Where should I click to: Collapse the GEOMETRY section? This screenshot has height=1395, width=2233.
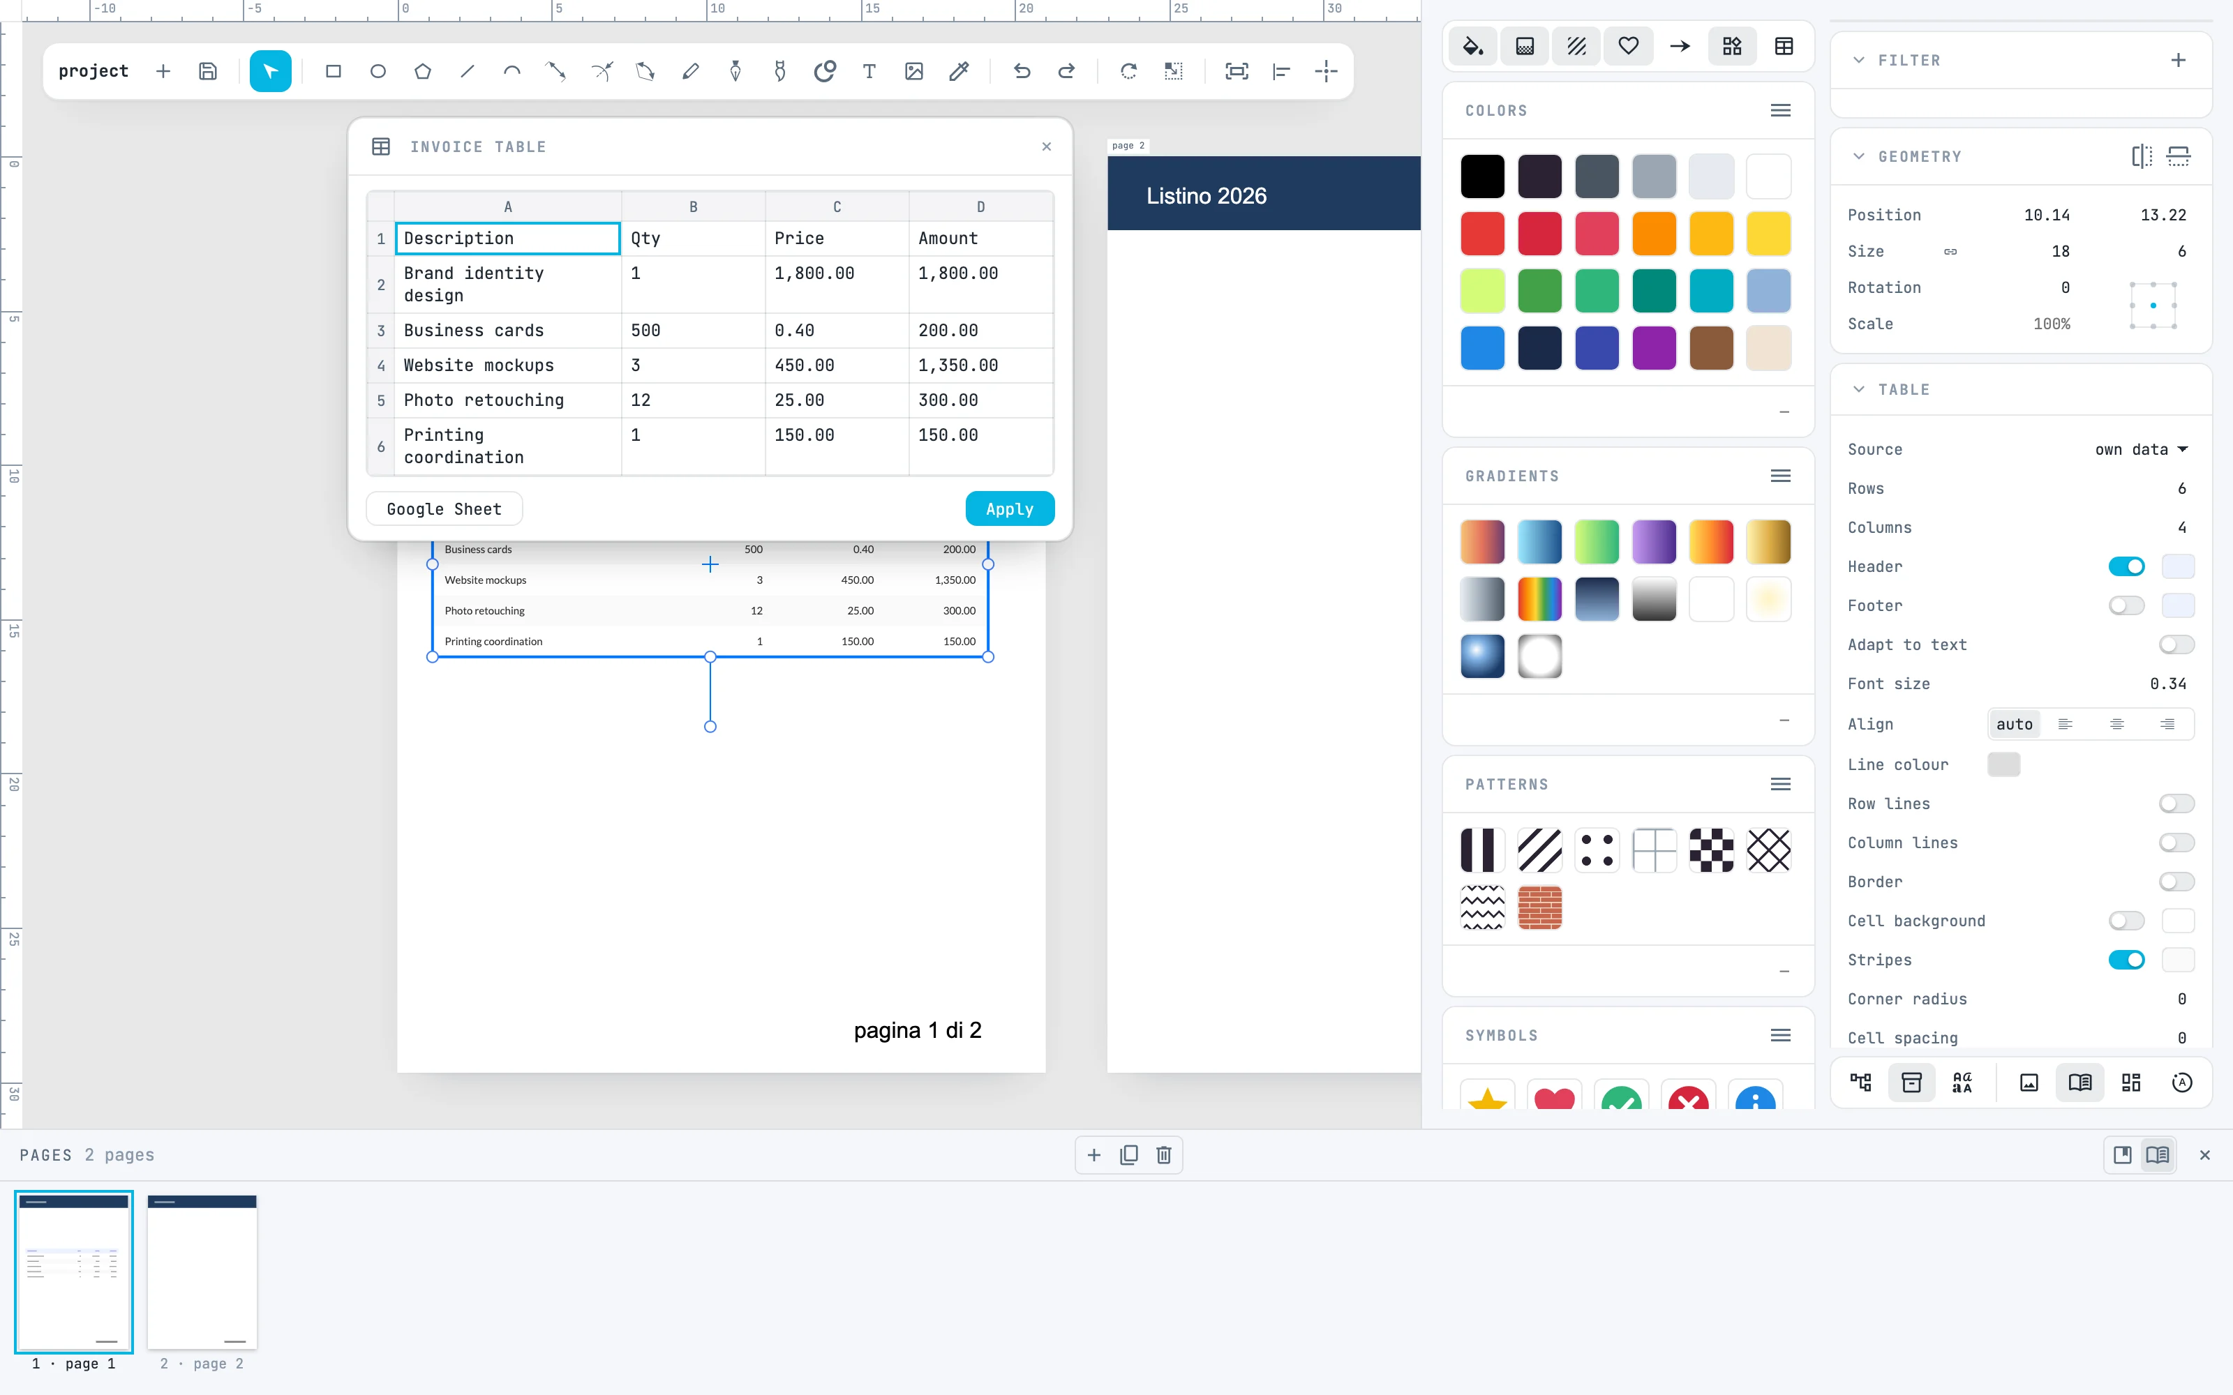1859,156
